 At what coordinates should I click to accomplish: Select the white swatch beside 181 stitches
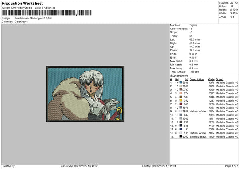181,133
